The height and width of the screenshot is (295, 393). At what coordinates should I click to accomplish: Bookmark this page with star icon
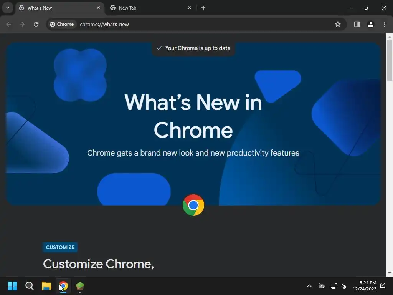(338, 24)
